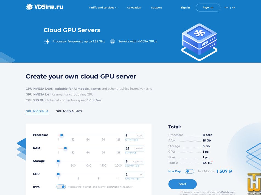Expand Tariffs and services menu
The height and width of the screenshot is (195, 261).
pyautogui.click(x=103, y=8)
